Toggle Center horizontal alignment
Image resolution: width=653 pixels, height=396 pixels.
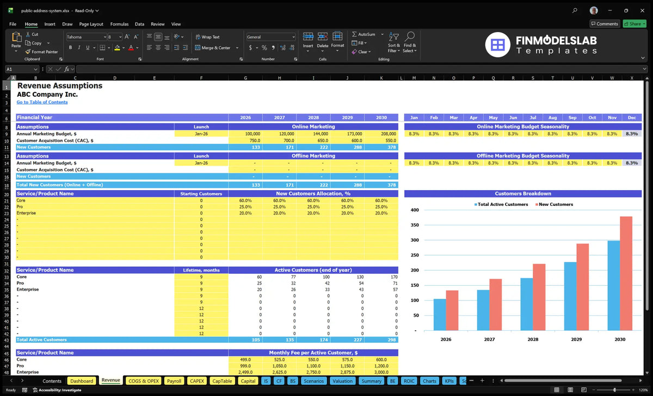point(158,48)
